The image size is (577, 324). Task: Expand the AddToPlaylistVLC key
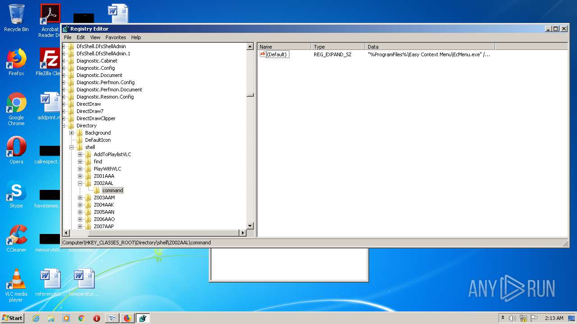(x=80, y=154)
